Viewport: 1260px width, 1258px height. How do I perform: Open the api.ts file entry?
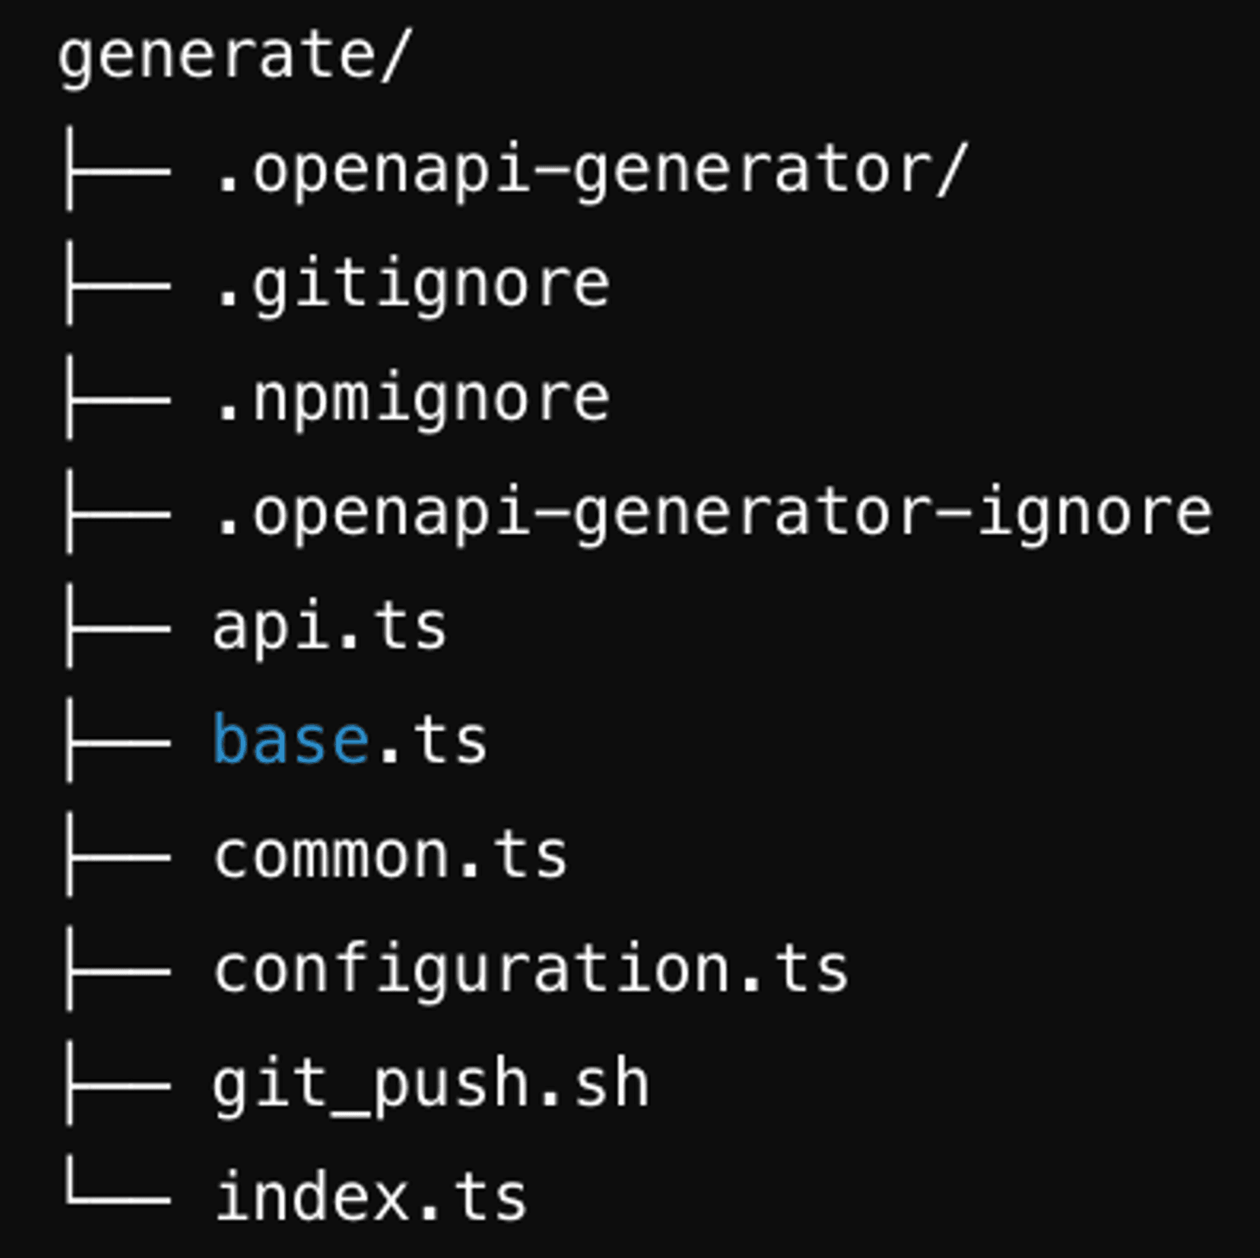pos(330,628)
